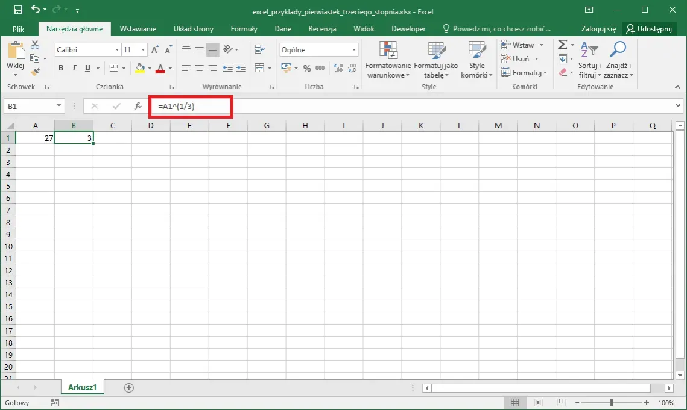Click the zoom slider in the status bar
This screenshot has width=687, height=410.
(x=612, y=403)
